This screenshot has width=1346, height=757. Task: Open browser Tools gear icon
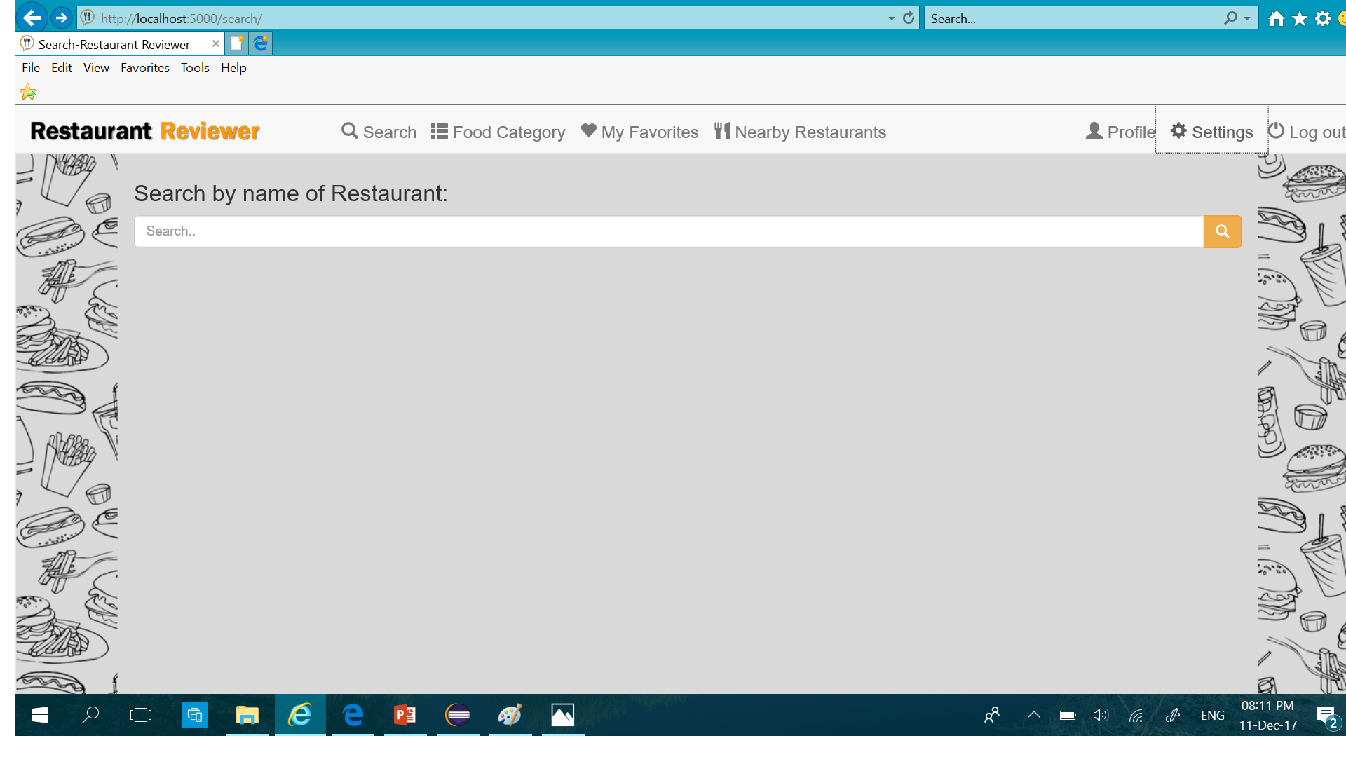[x=1322, y=19]
